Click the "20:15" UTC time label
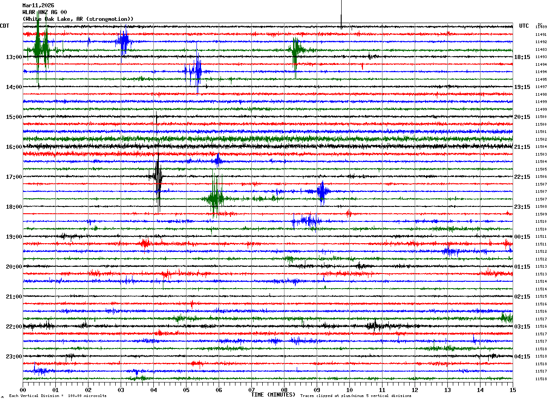Viewport: 549px width, 402px height. click(522, 117)
